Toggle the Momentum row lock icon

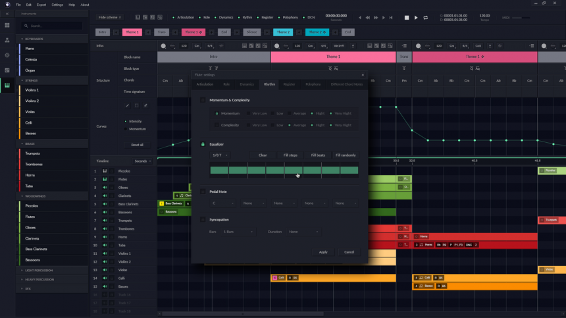pyautogui.click(x=217, y=113)
